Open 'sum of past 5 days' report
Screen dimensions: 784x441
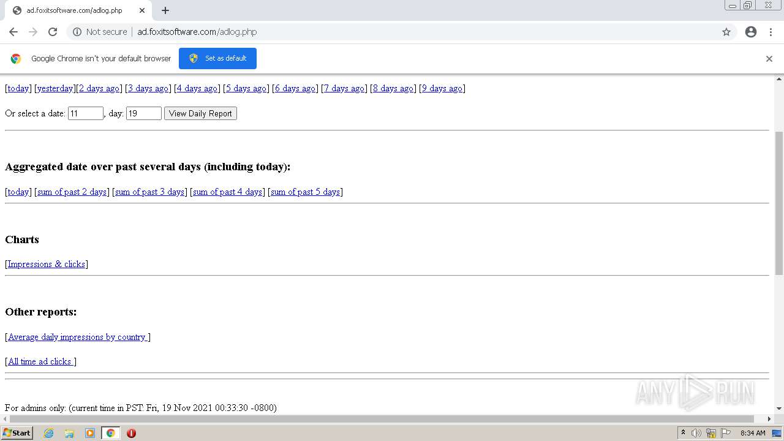tap(306, 192)
